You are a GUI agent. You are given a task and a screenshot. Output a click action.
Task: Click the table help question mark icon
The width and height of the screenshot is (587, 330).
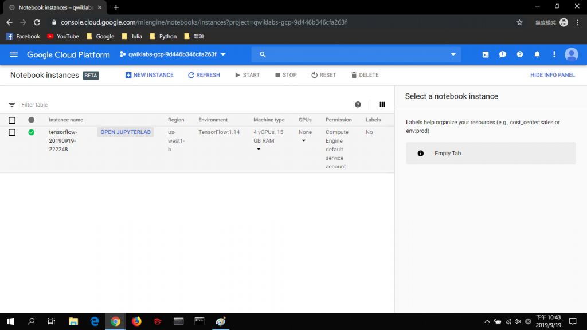[358, 105]
